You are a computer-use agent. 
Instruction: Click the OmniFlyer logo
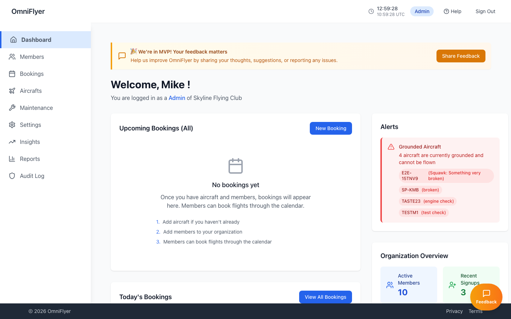coord(28,11)
